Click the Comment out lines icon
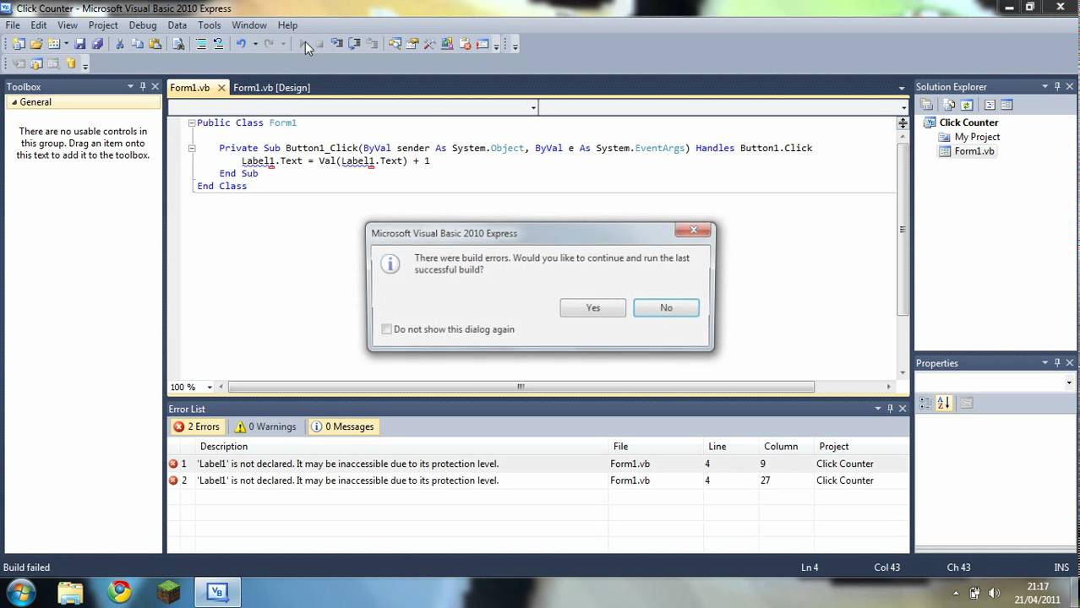1080x608 pixels. (x=201, y=44)
